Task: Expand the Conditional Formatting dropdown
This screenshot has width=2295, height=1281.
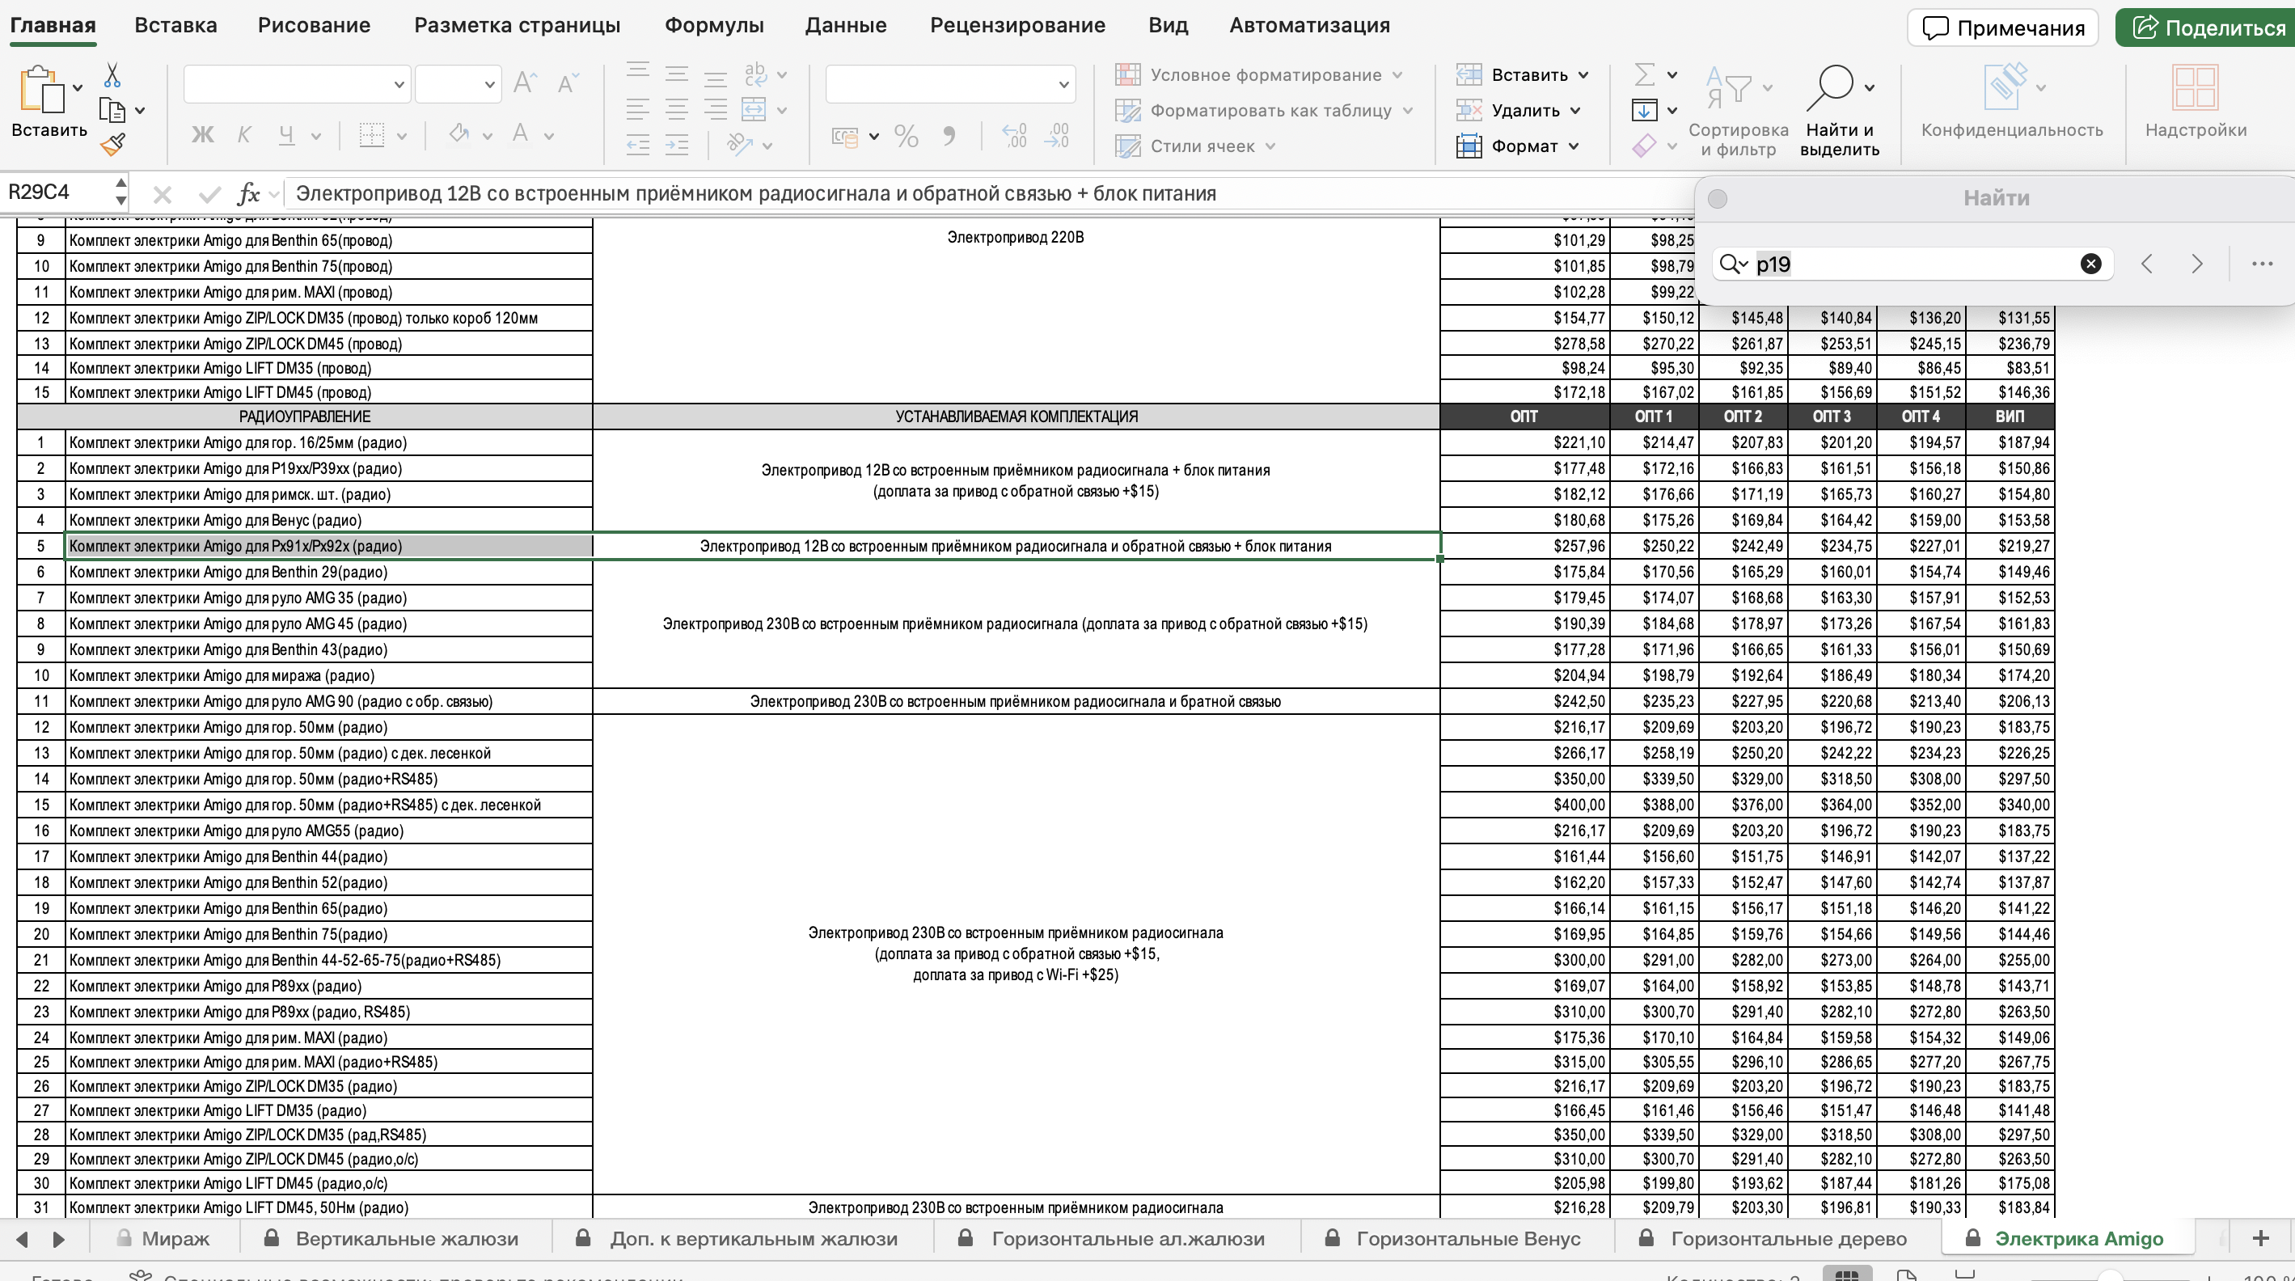Action: [x=1397, y=75]
